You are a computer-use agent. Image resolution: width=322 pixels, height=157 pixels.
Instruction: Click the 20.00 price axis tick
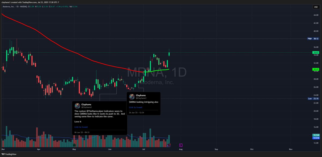pyautogui.click(x=316, y=111)
